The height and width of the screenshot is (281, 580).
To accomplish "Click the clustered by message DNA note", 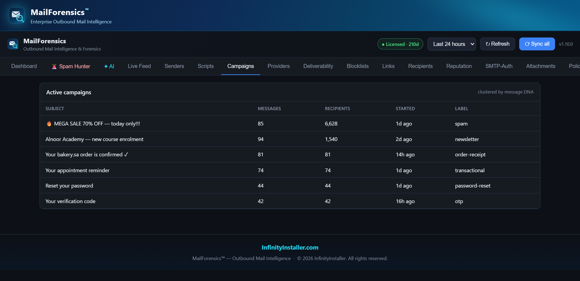I will pos(505,92).
